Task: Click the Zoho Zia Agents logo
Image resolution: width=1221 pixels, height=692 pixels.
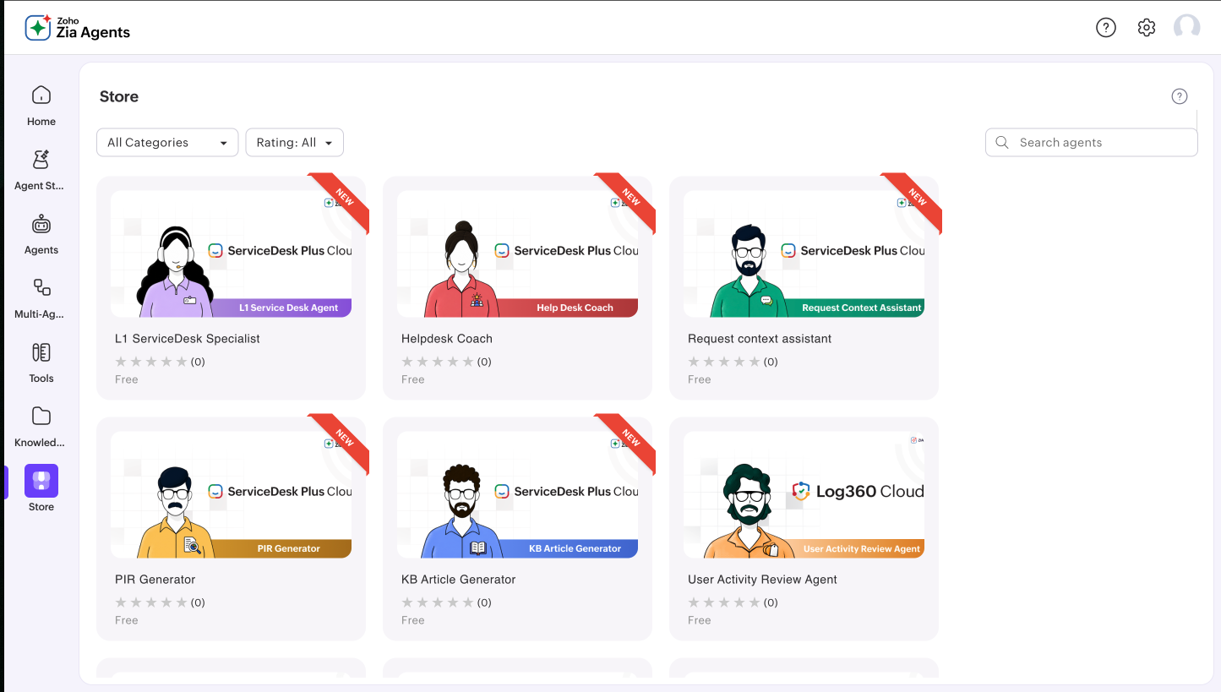Action: (78, 28)
